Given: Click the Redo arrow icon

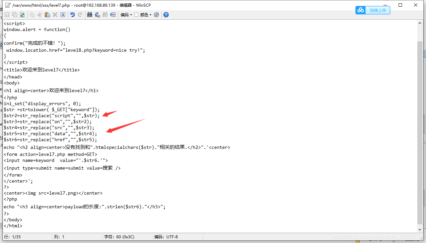Looking at the screenshot, I should (x=80, y=15).
